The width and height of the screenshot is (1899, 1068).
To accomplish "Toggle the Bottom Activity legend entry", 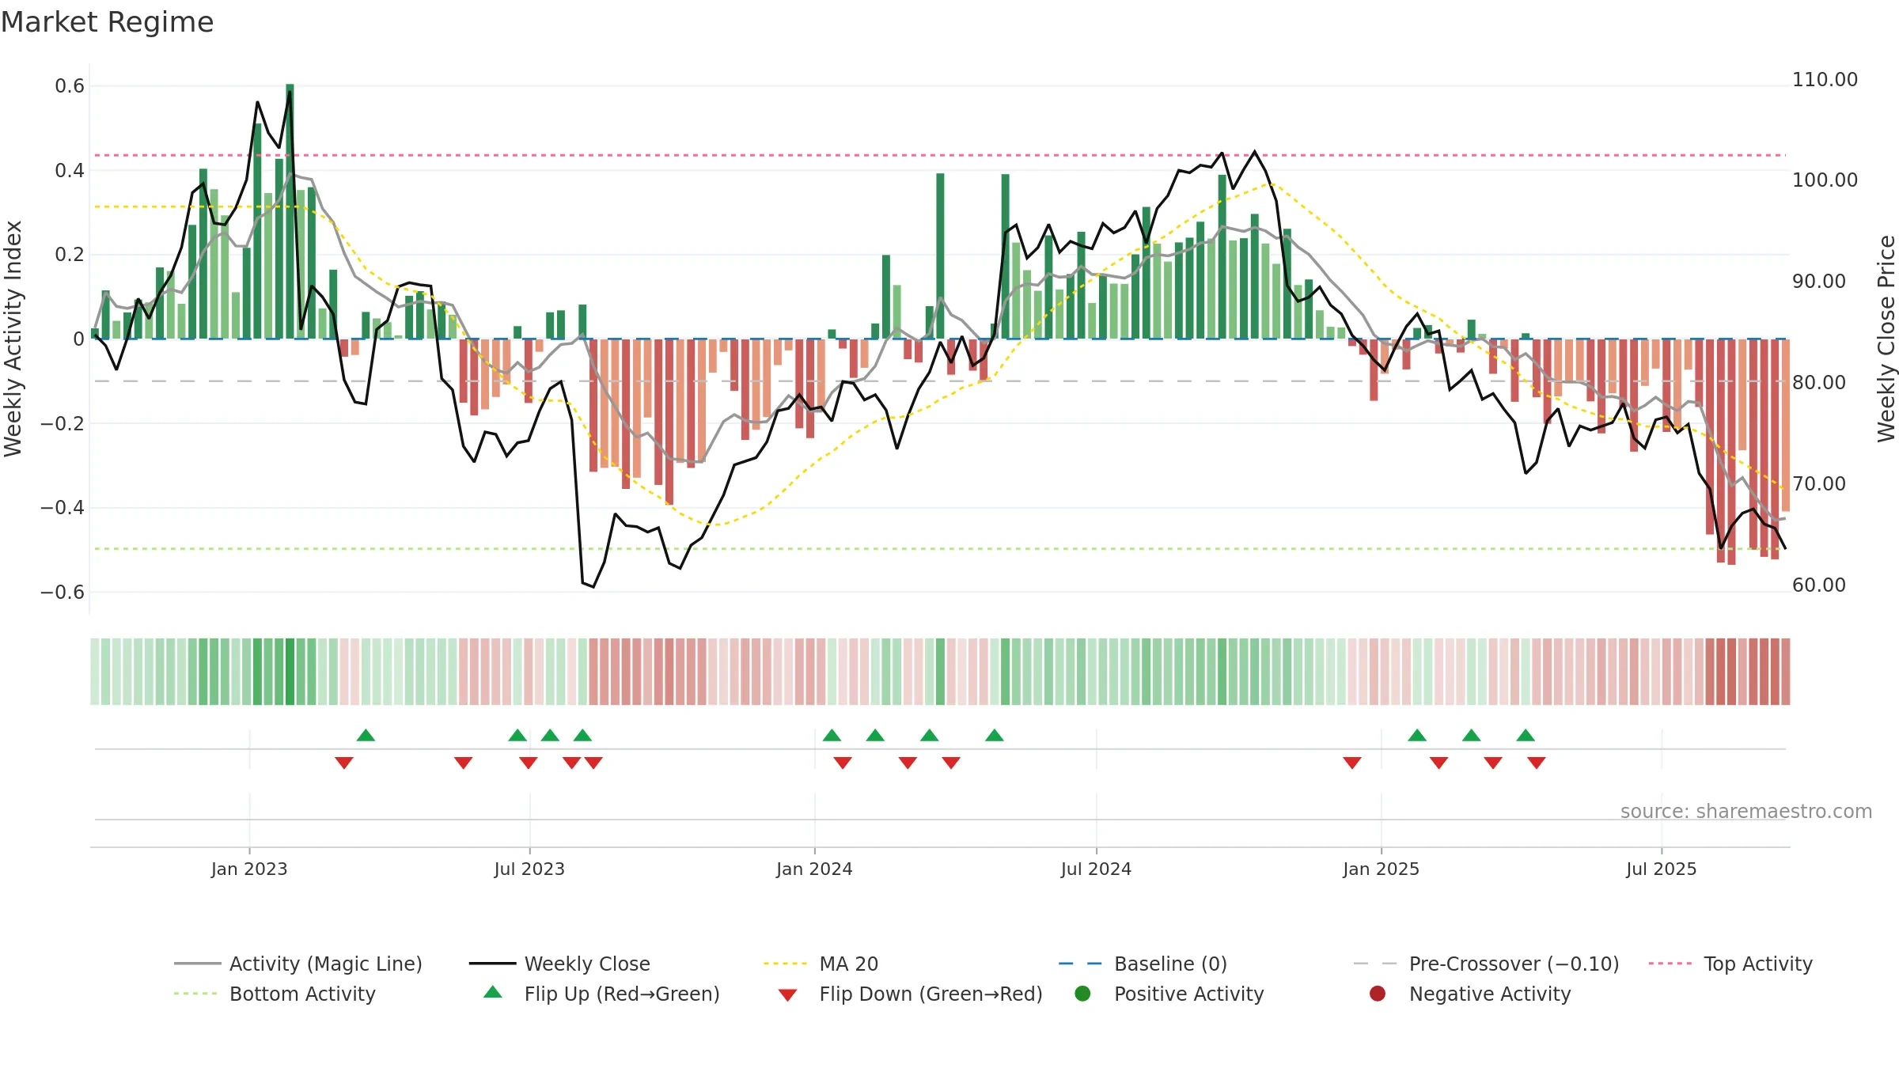I will (275, 994).
